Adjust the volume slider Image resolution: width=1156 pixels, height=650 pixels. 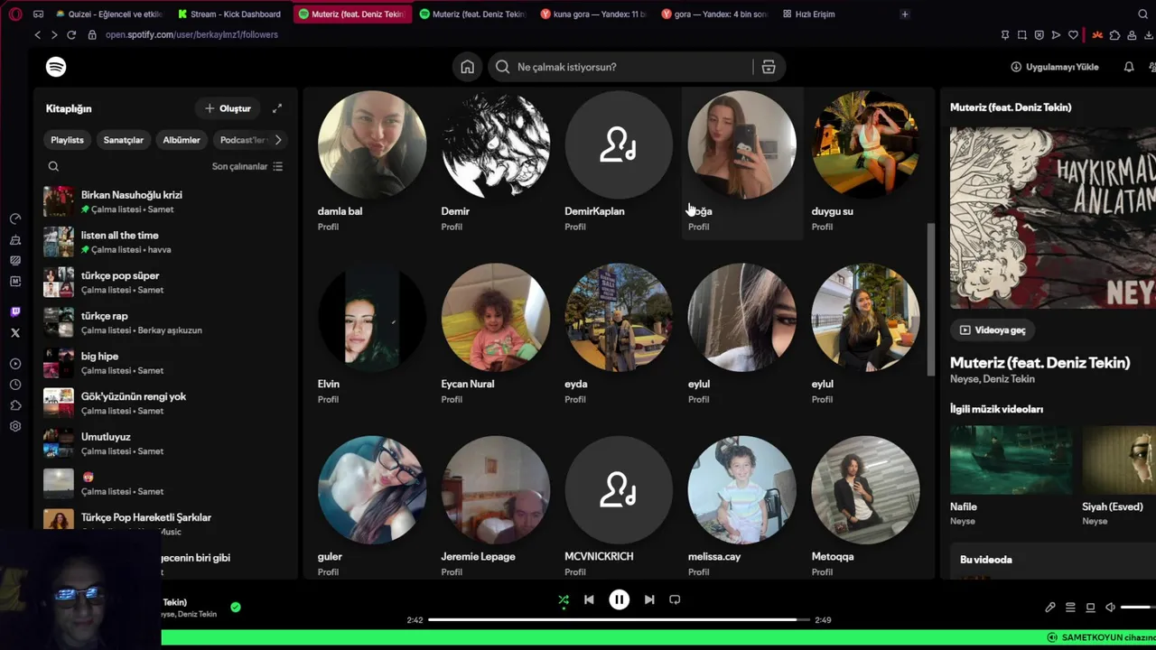[x=1138, y=608]
